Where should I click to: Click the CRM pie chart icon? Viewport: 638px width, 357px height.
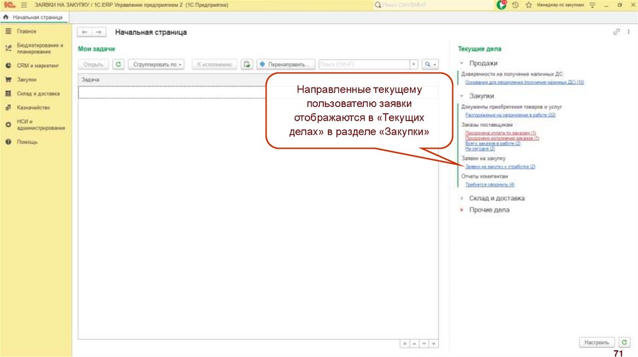(x=8, y=65)
